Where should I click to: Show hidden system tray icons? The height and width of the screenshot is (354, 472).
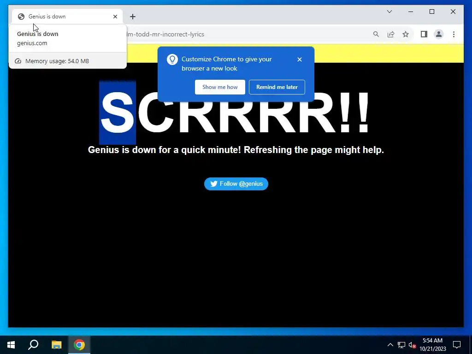coord(390,345)
